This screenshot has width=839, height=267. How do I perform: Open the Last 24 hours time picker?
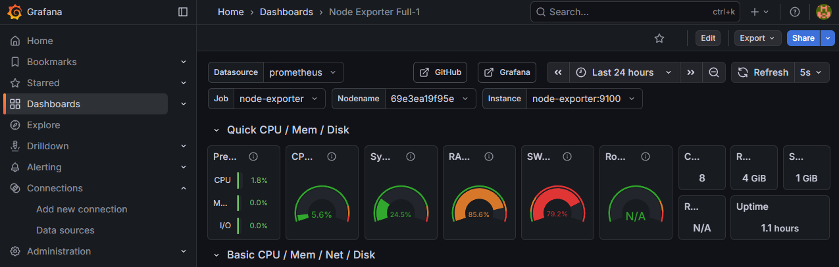(623, 72)
